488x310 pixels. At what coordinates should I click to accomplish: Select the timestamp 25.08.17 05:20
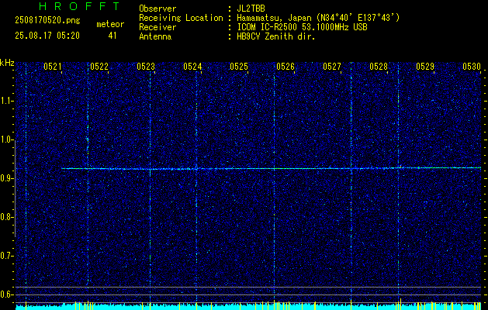pyautogui.click(x=47, y=36)
